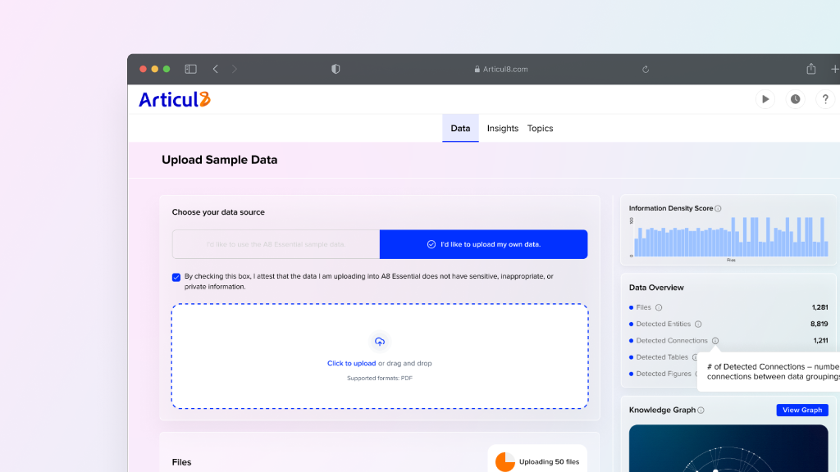This screenshot has width=840, height=472.
Task: Click the Information Density Score bar chart
Action: coord(729,238)
